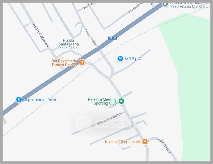Viewport: 213px width, 164px height.
Task: Click the SS113 road shield badge
Action: (113, 38)
